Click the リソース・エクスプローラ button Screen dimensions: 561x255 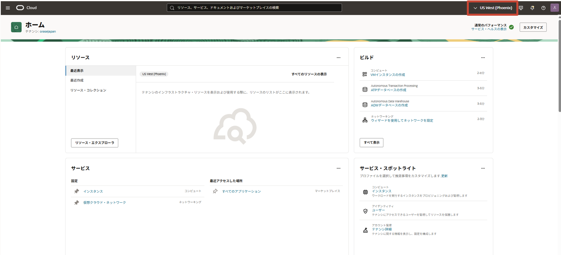point(95,143)
